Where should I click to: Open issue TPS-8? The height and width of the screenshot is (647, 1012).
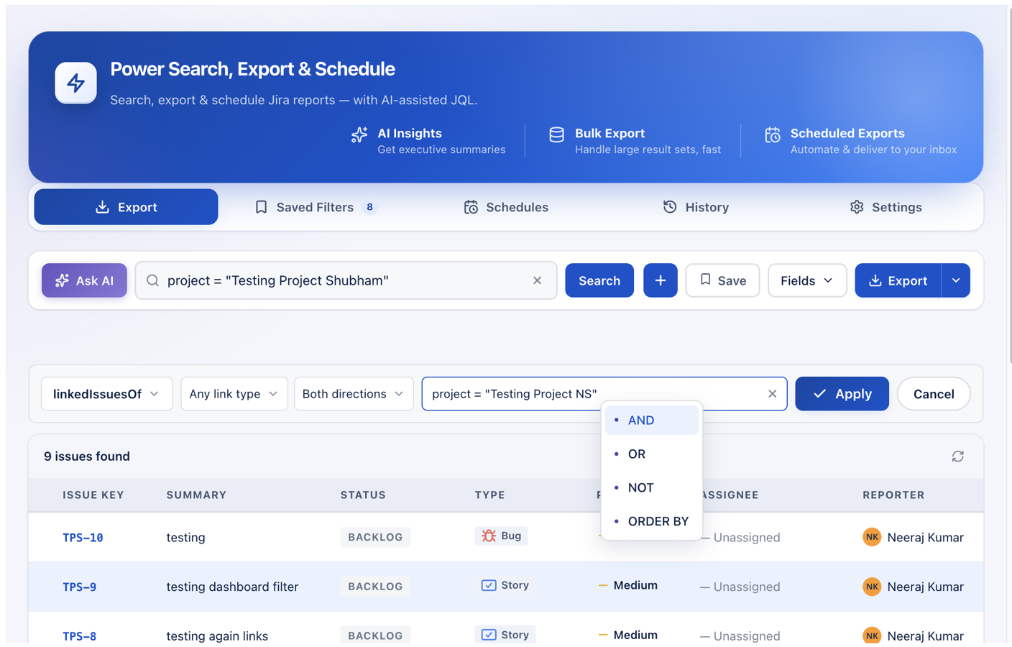(79, 636)
